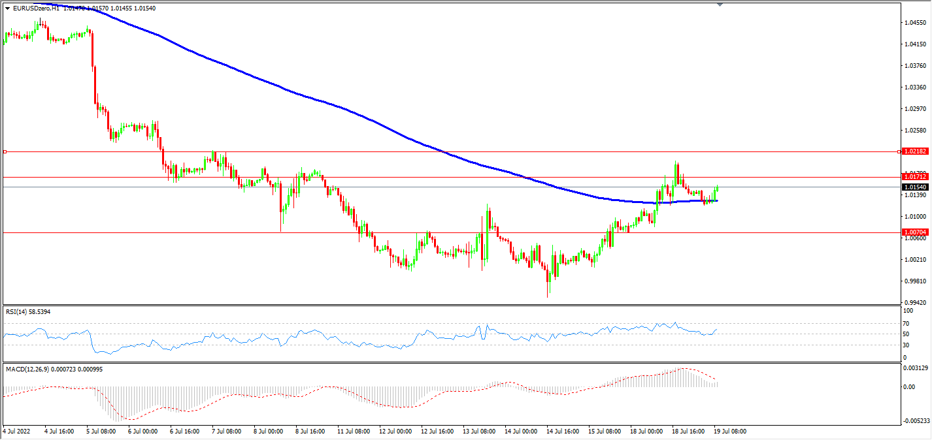932x440 pixels.
Task: Click the 0.99420 price scale value
Action: click(x=915, y=303)
